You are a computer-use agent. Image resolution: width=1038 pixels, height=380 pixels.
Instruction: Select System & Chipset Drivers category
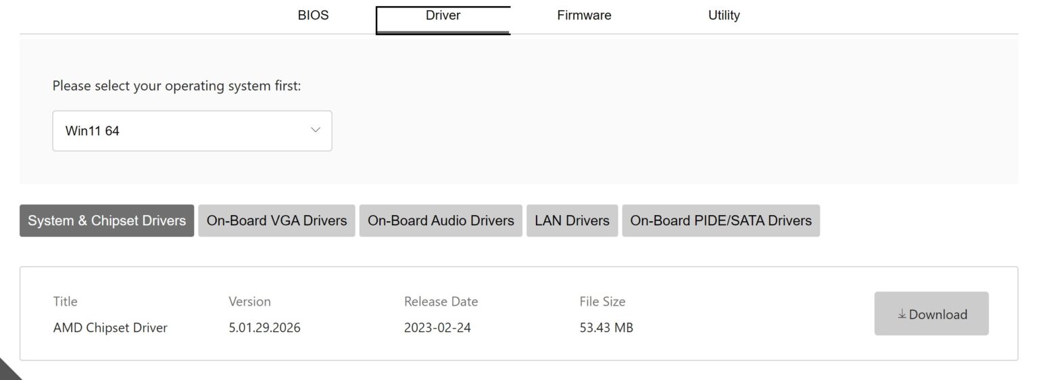pyautogui.click(x=107, y=221)
